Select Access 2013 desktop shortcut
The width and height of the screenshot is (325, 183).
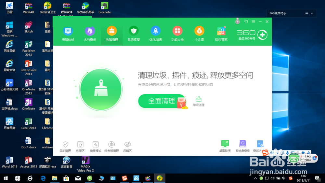(28, 162)
